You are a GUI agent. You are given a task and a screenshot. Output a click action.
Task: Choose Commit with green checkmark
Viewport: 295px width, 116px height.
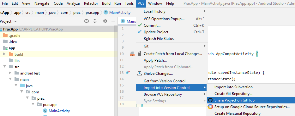click(x=172, y=25)
